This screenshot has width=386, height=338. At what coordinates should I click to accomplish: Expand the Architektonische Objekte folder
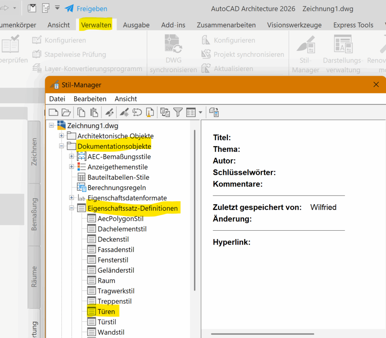pos(61,136)
